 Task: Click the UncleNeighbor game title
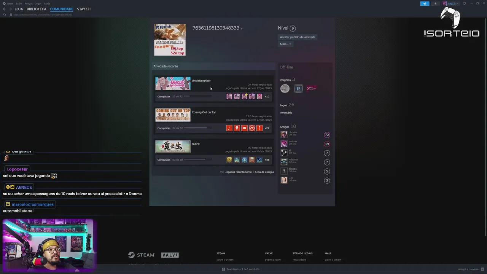[x=201, y=81]
